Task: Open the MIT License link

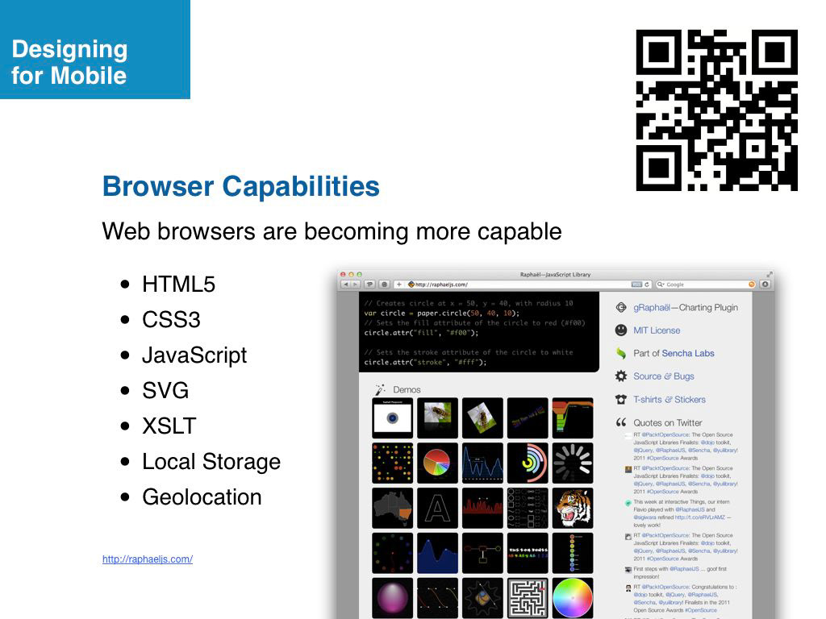Action: coord(657,330)
